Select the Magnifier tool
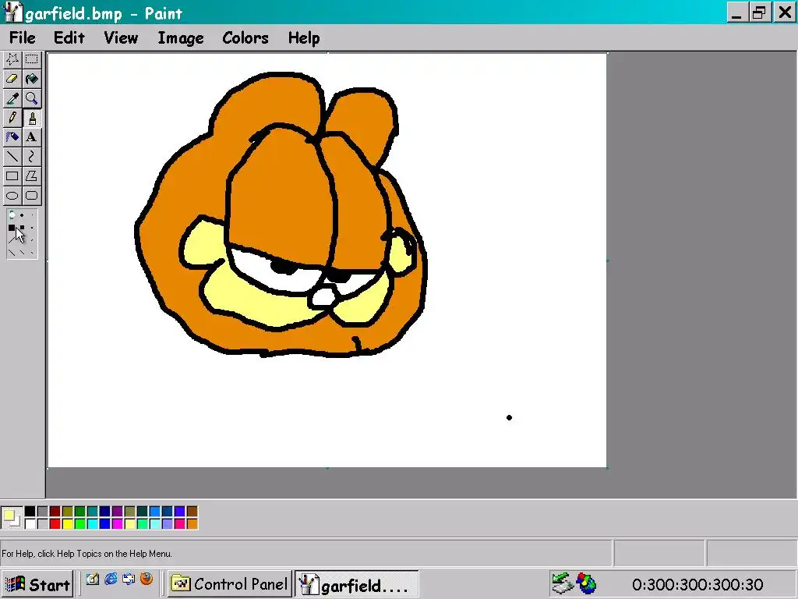The height and width of the screenshot is (599, 798). pos(31,97)
